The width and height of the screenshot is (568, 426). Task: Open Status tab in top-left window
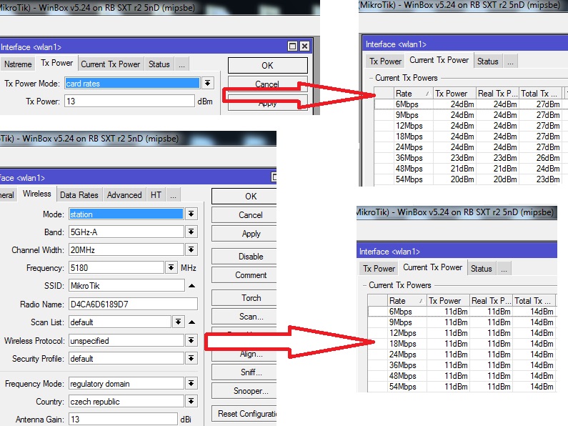pyautogui.click(x=159, y=64)
